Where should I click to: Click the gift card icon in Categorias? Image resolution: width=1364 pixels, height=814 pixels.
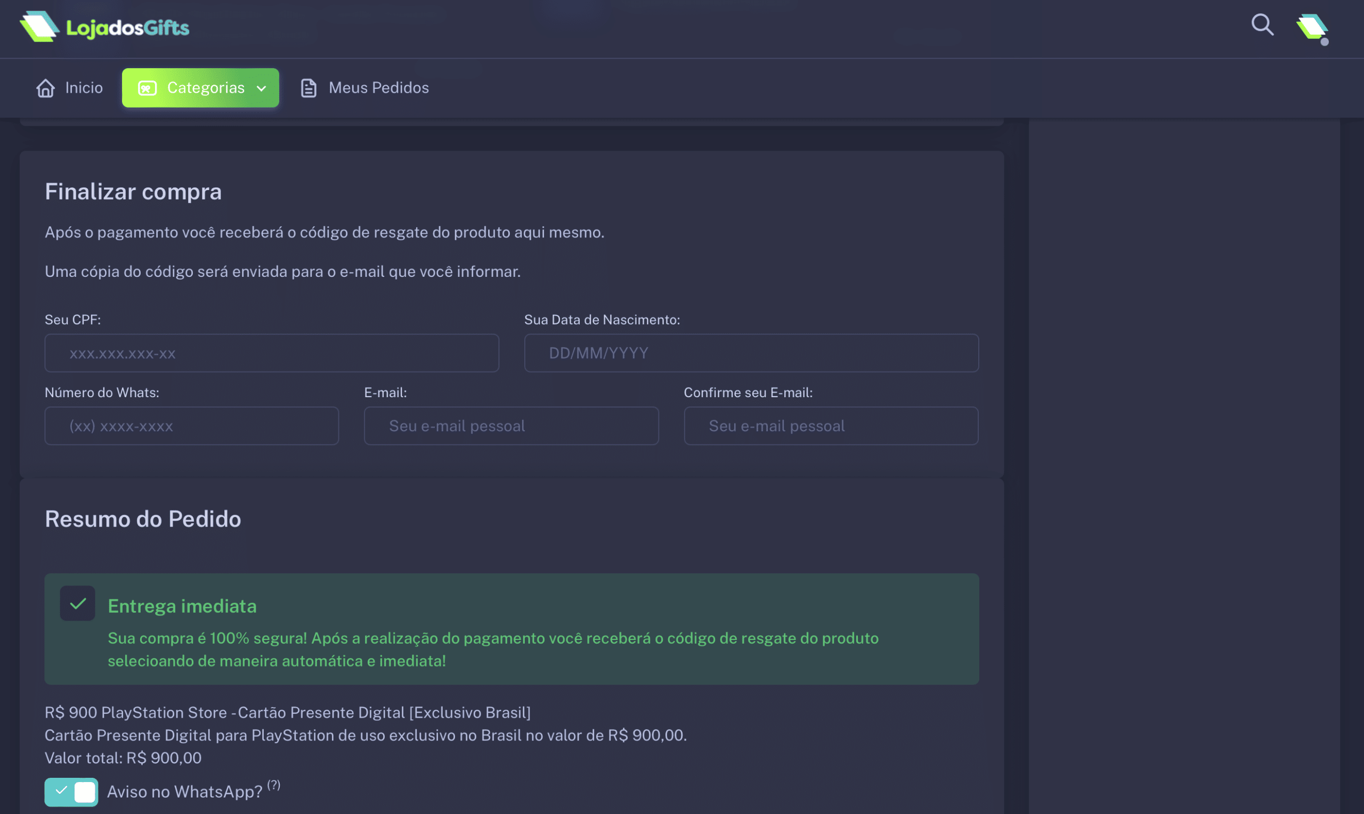click(x=147, y=88)
